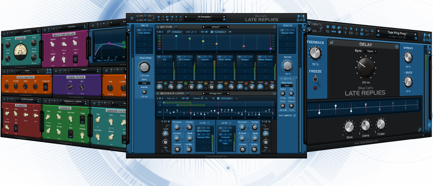Click the question mark help icon
Image resolution: width=433 pixels, height=186 pixels.
pyautogui.click(x=176, y=17)
